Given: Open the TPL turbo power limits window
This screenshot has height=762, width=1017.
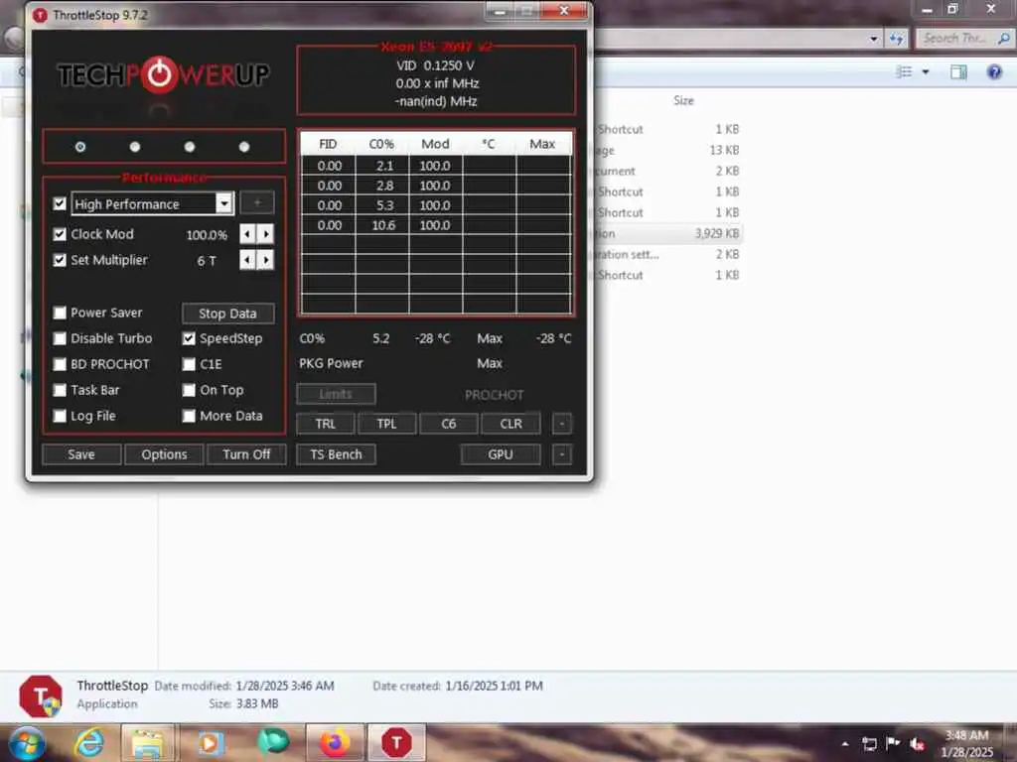Looking at the screenshot, I should click(386, 424).
